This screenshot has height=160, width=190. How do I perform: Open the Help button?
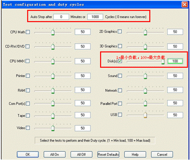click(x=135, y=154)
